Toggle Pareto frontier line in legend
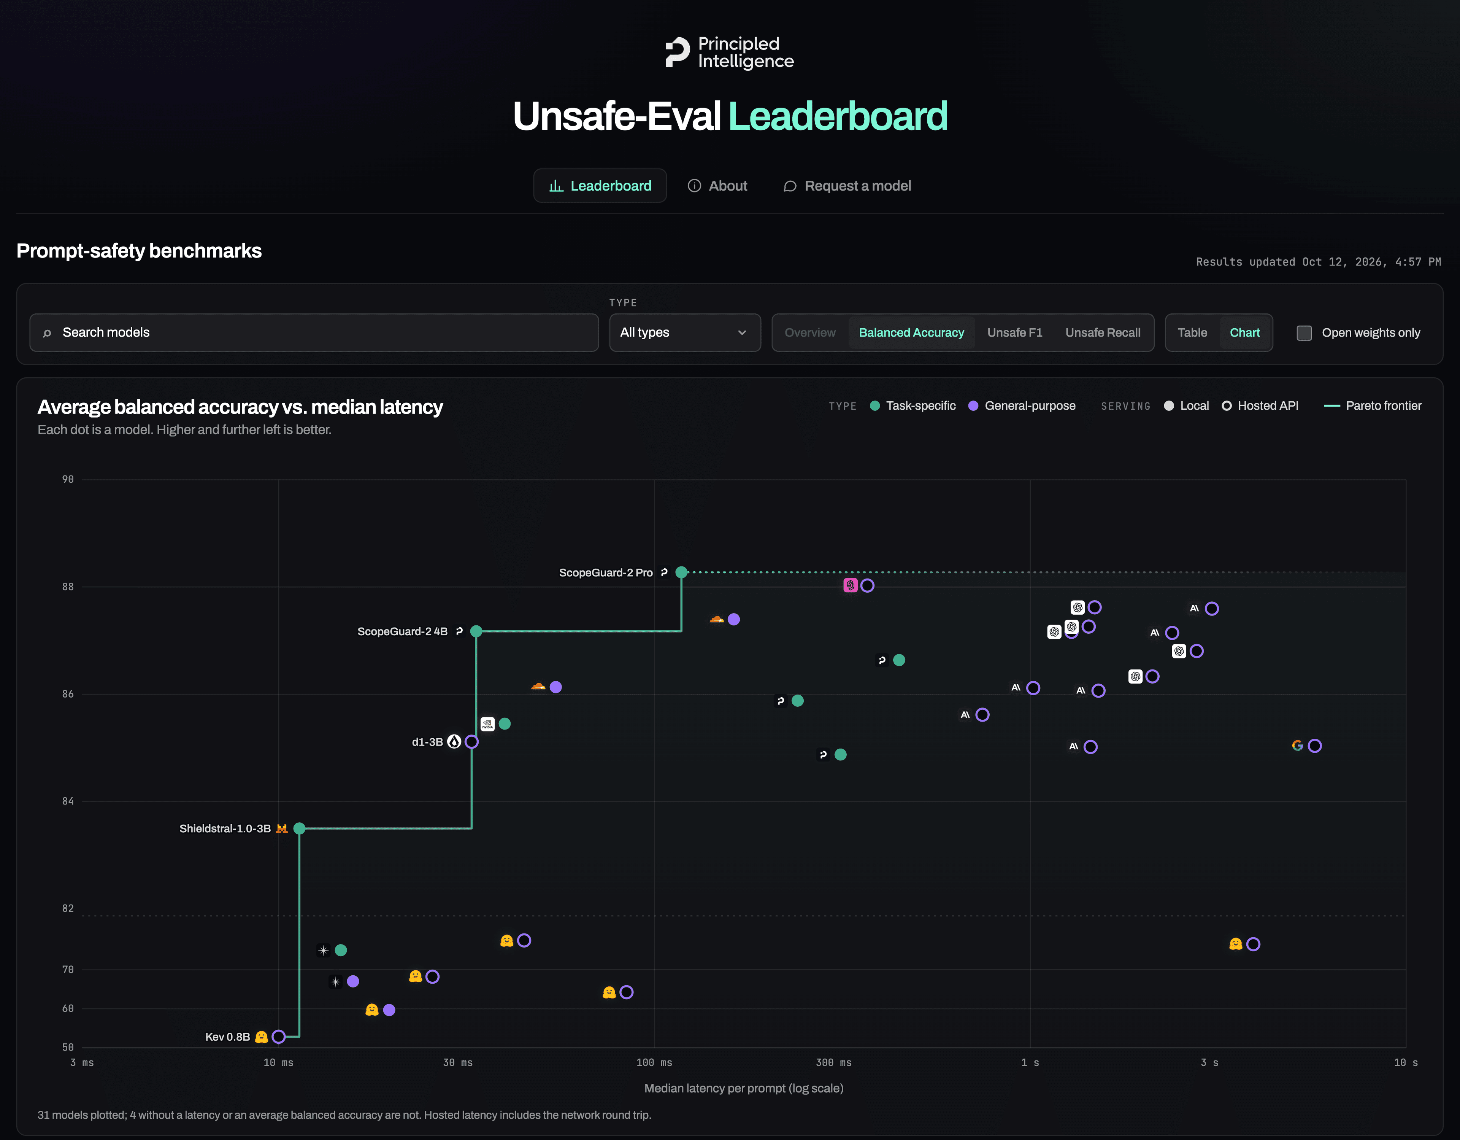The image size is (1460, 1140). click(x=1373, y=406)
